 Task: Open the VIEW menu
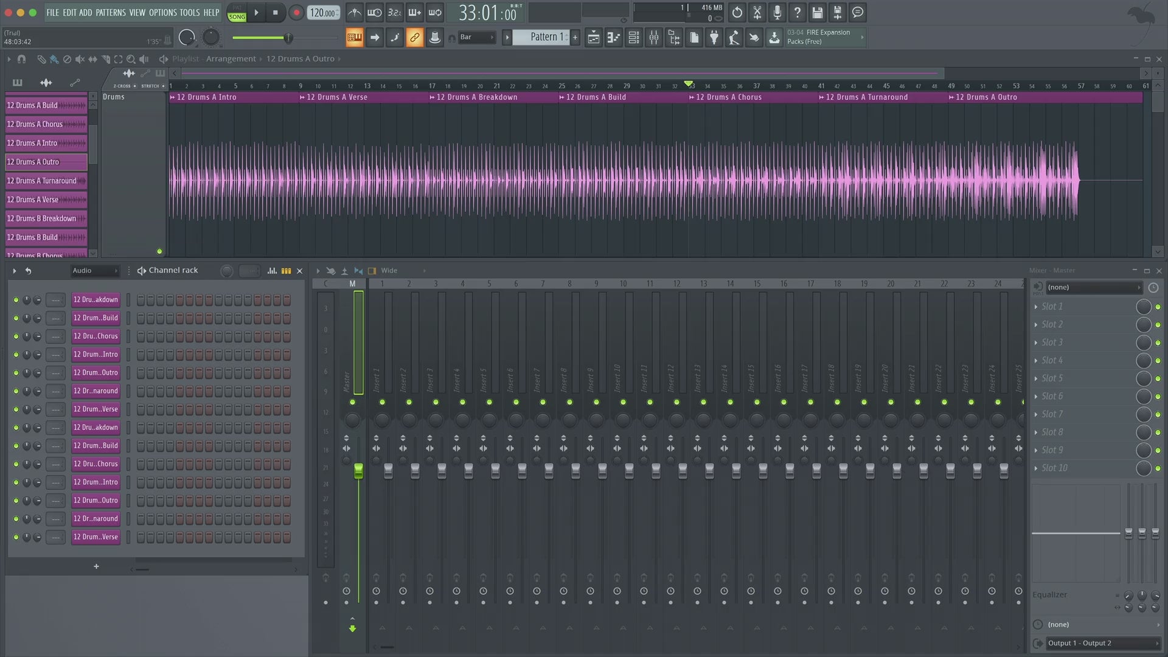[137, 12]
